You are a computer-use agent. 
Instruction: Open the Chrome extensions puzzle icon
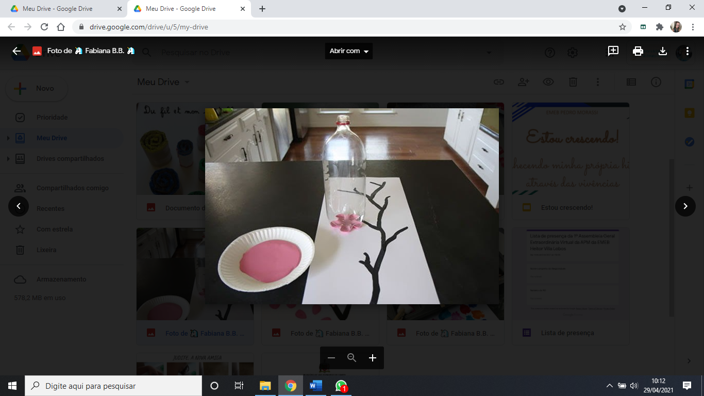659,27
